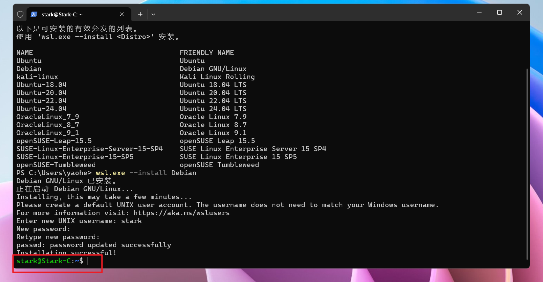This screenshot has height=282, width=543.
Task: Click 'Ubuntu-24.04' in the NAME column
Action: click(x=42, y=109)
